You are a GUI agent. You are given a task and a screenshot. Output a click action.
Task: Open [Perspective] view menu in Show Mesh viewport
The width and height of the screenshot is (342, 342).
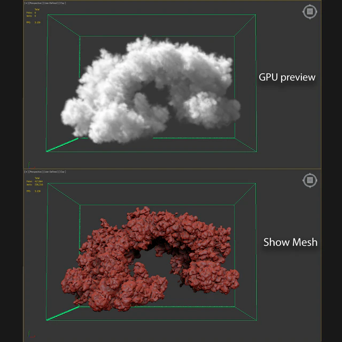click(36, 172)
